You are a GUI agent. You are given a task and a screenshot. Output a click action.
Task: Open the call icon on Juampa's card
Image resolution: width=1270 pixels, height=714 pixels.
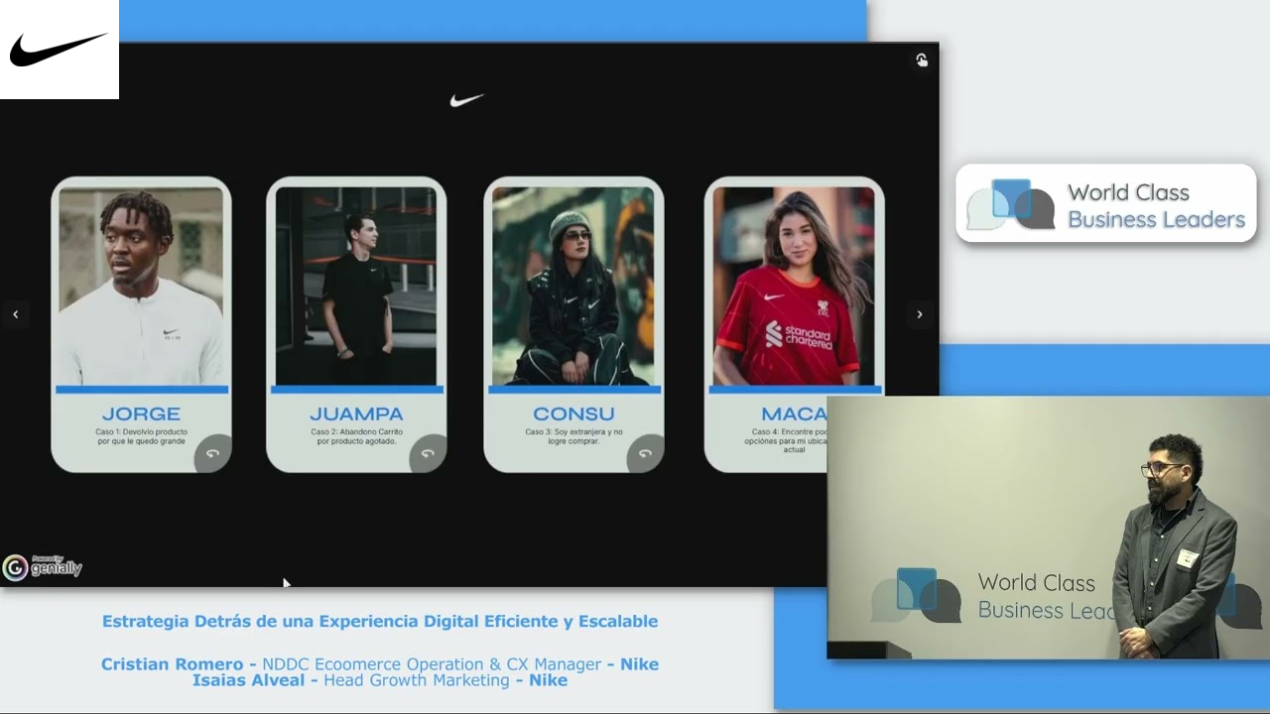[428, 453]
